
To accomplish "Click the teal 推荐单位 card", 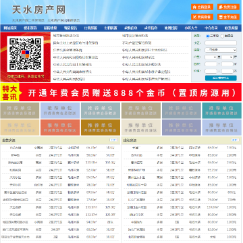I will point(221,111).
